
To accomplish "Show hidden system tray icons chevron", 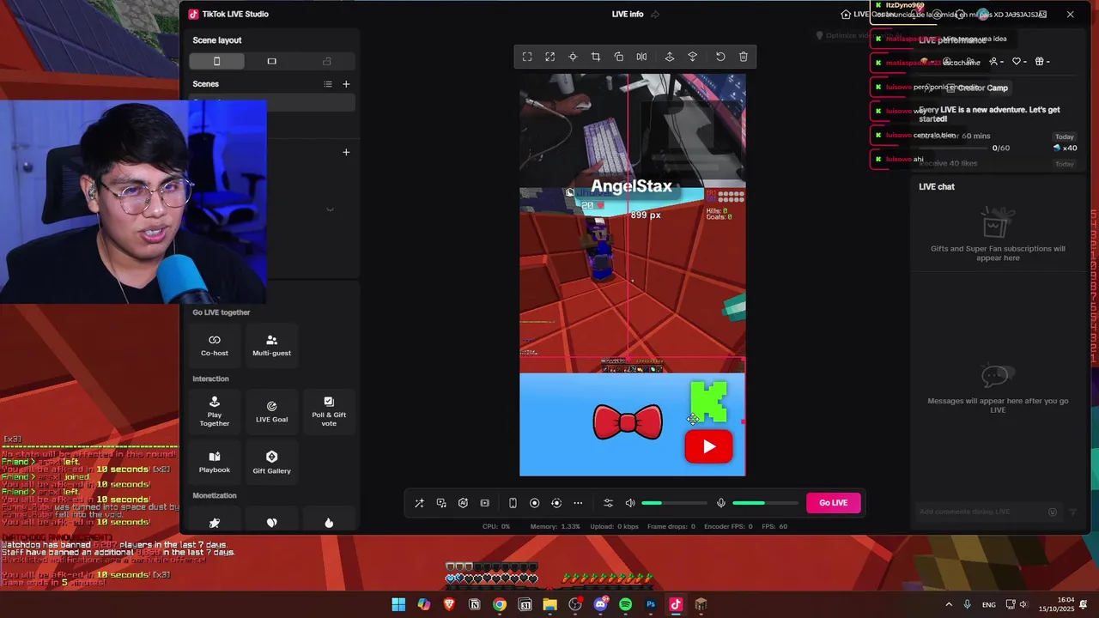I will point(949,604).
